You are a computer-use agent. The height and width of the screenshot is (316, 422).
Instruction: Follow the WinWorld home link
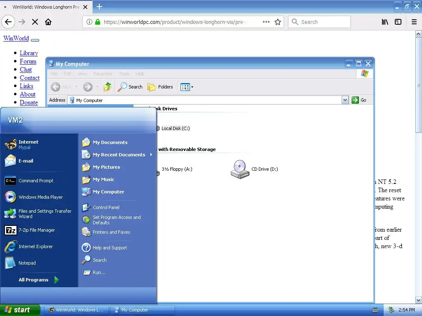16,38
